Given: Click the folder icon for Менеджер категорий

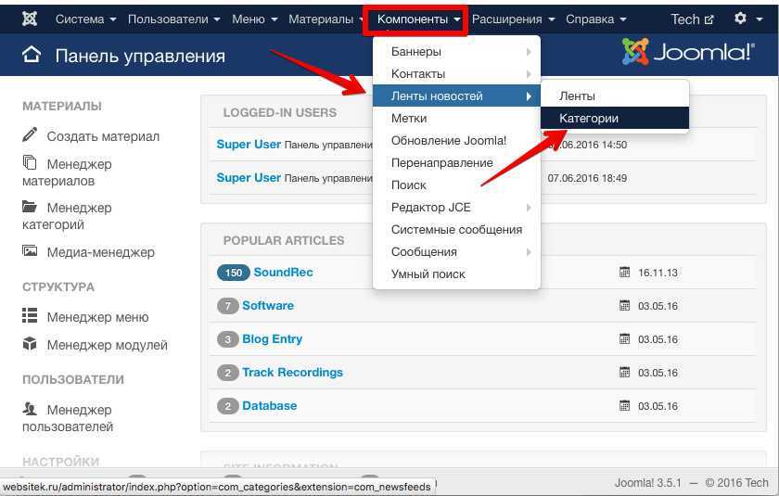Looking at the screenshot, I should 31,207.
